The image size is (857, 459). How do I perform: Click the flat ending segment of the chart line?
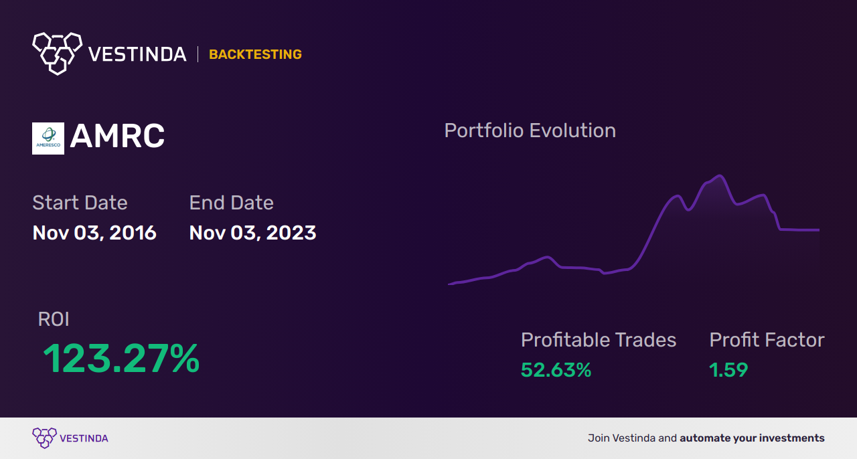(x=800, y=230)
